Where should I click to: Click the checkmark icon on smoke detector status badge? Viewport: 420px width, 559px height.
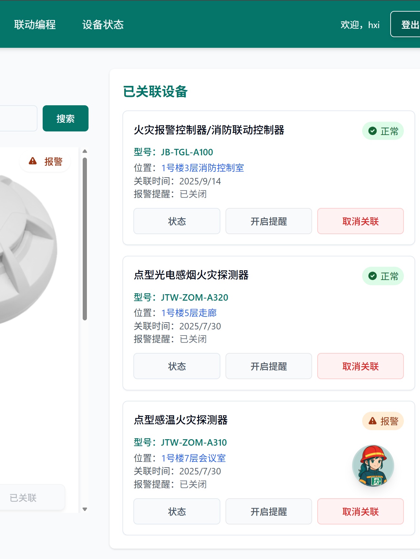(373, 276)
